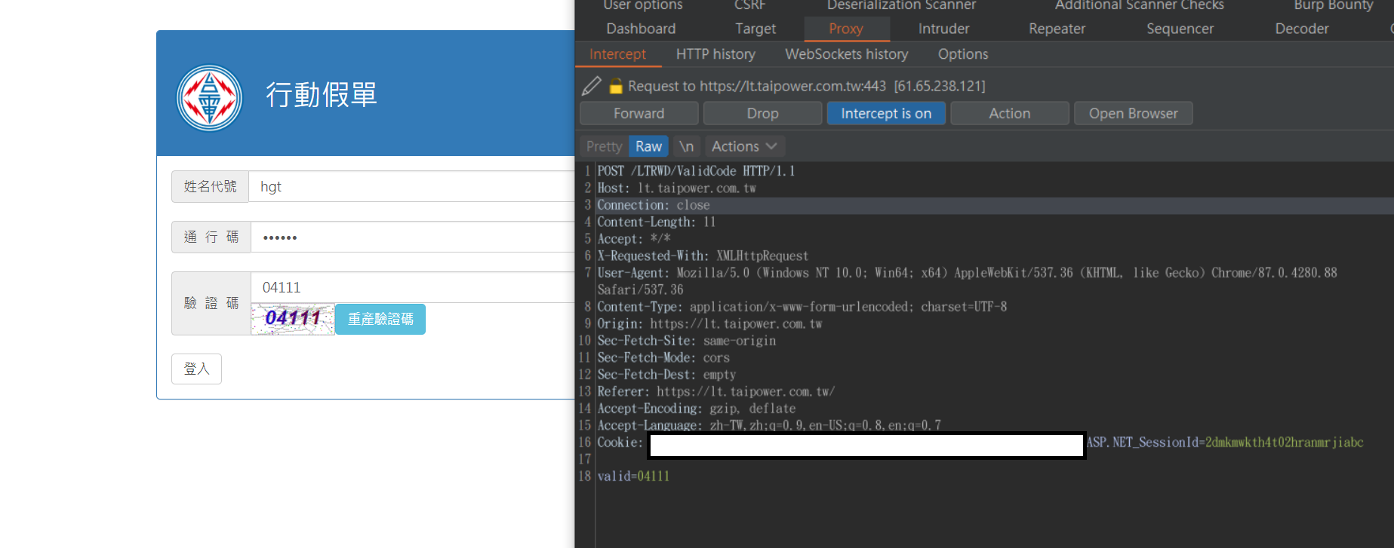Open the Intruder tab
This screenshot has width=1394, height=548.
pos(943,29)
